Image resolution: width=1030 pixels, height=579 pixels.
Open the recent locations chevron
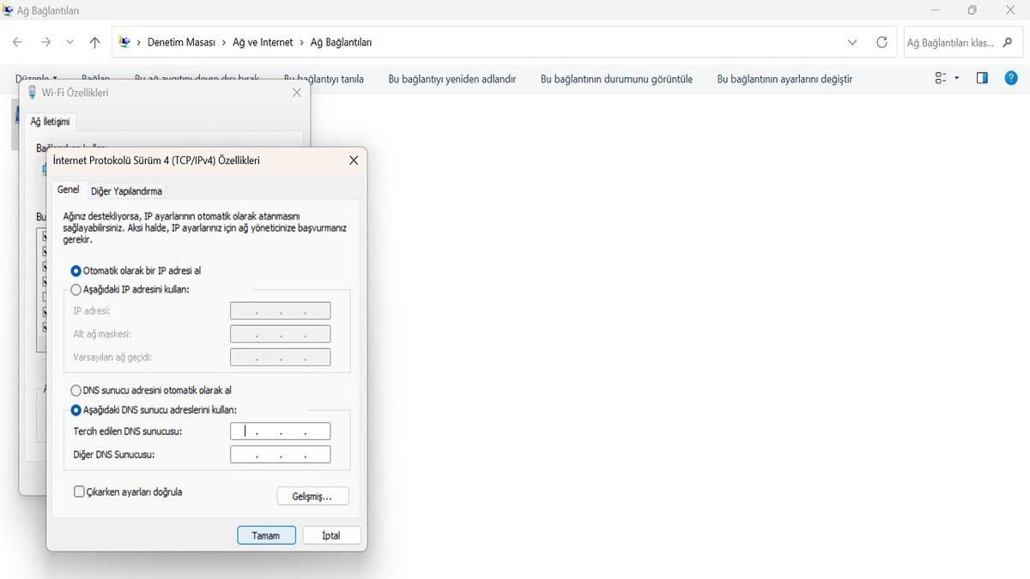(70, 42)
